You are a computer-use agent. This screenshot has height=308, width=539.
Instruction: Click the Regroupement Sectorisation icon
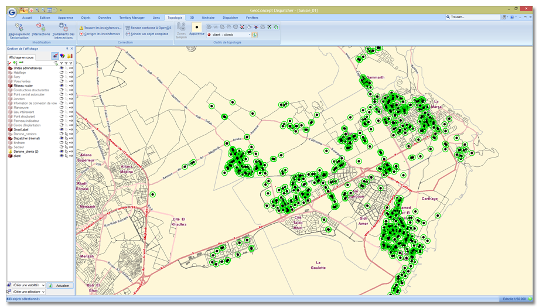tap(18, 28)
